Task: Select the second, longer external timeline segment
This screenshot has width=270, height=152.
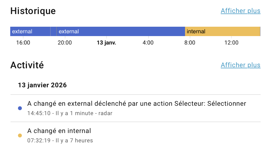Action: click(x=121, y=31)
